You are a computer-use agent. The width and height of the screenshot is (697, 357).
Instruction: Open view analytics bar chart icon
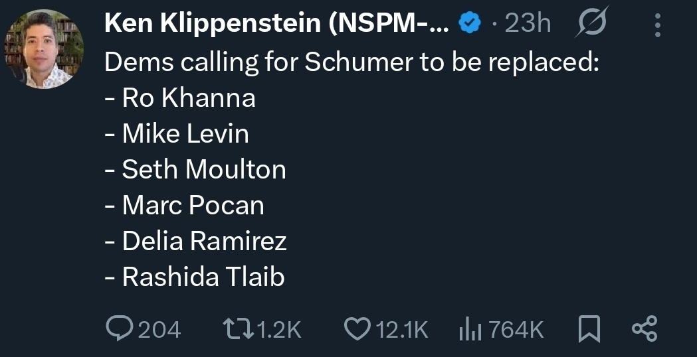470,329
